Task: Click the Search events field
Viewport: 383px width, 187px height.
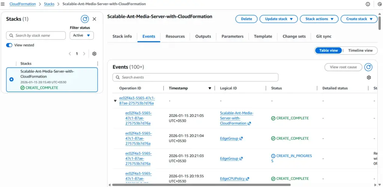Action: (x=195, y=77)
